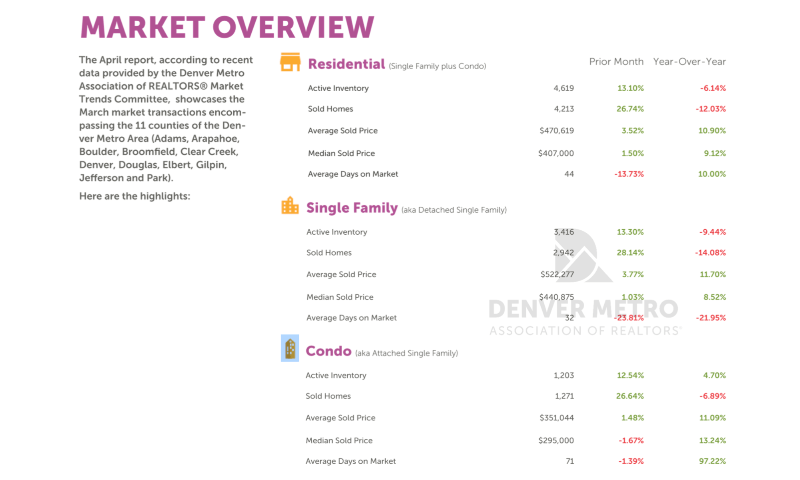Click Residential Median Sold Price $407,000
This screenshot has height=480, width=800.
tap(555, 153)
